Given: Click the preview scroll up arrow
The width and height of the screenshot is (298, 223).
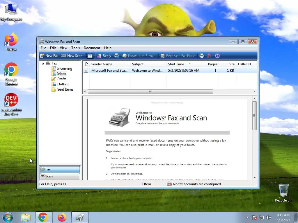Looking at the screenshot, I should click(254, 99).
